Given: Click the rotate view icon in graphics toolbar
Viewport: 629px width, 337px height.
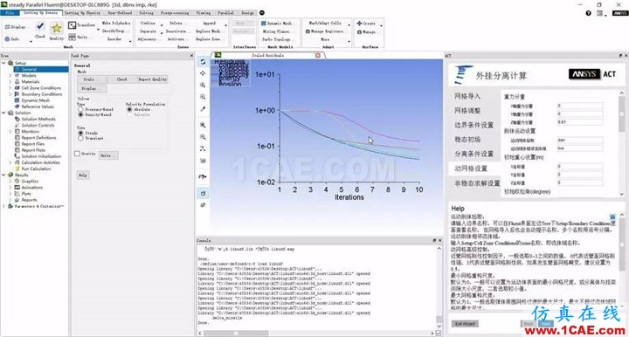Looking at the screenshot, I should [x=203, y=62].
